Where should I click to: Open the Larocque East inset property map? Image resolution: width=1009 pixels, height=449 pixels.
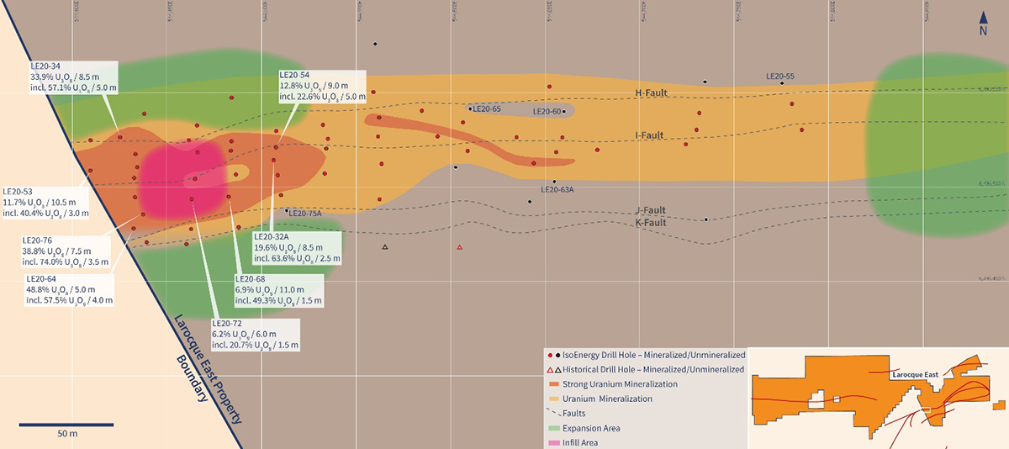coord(877,397)
